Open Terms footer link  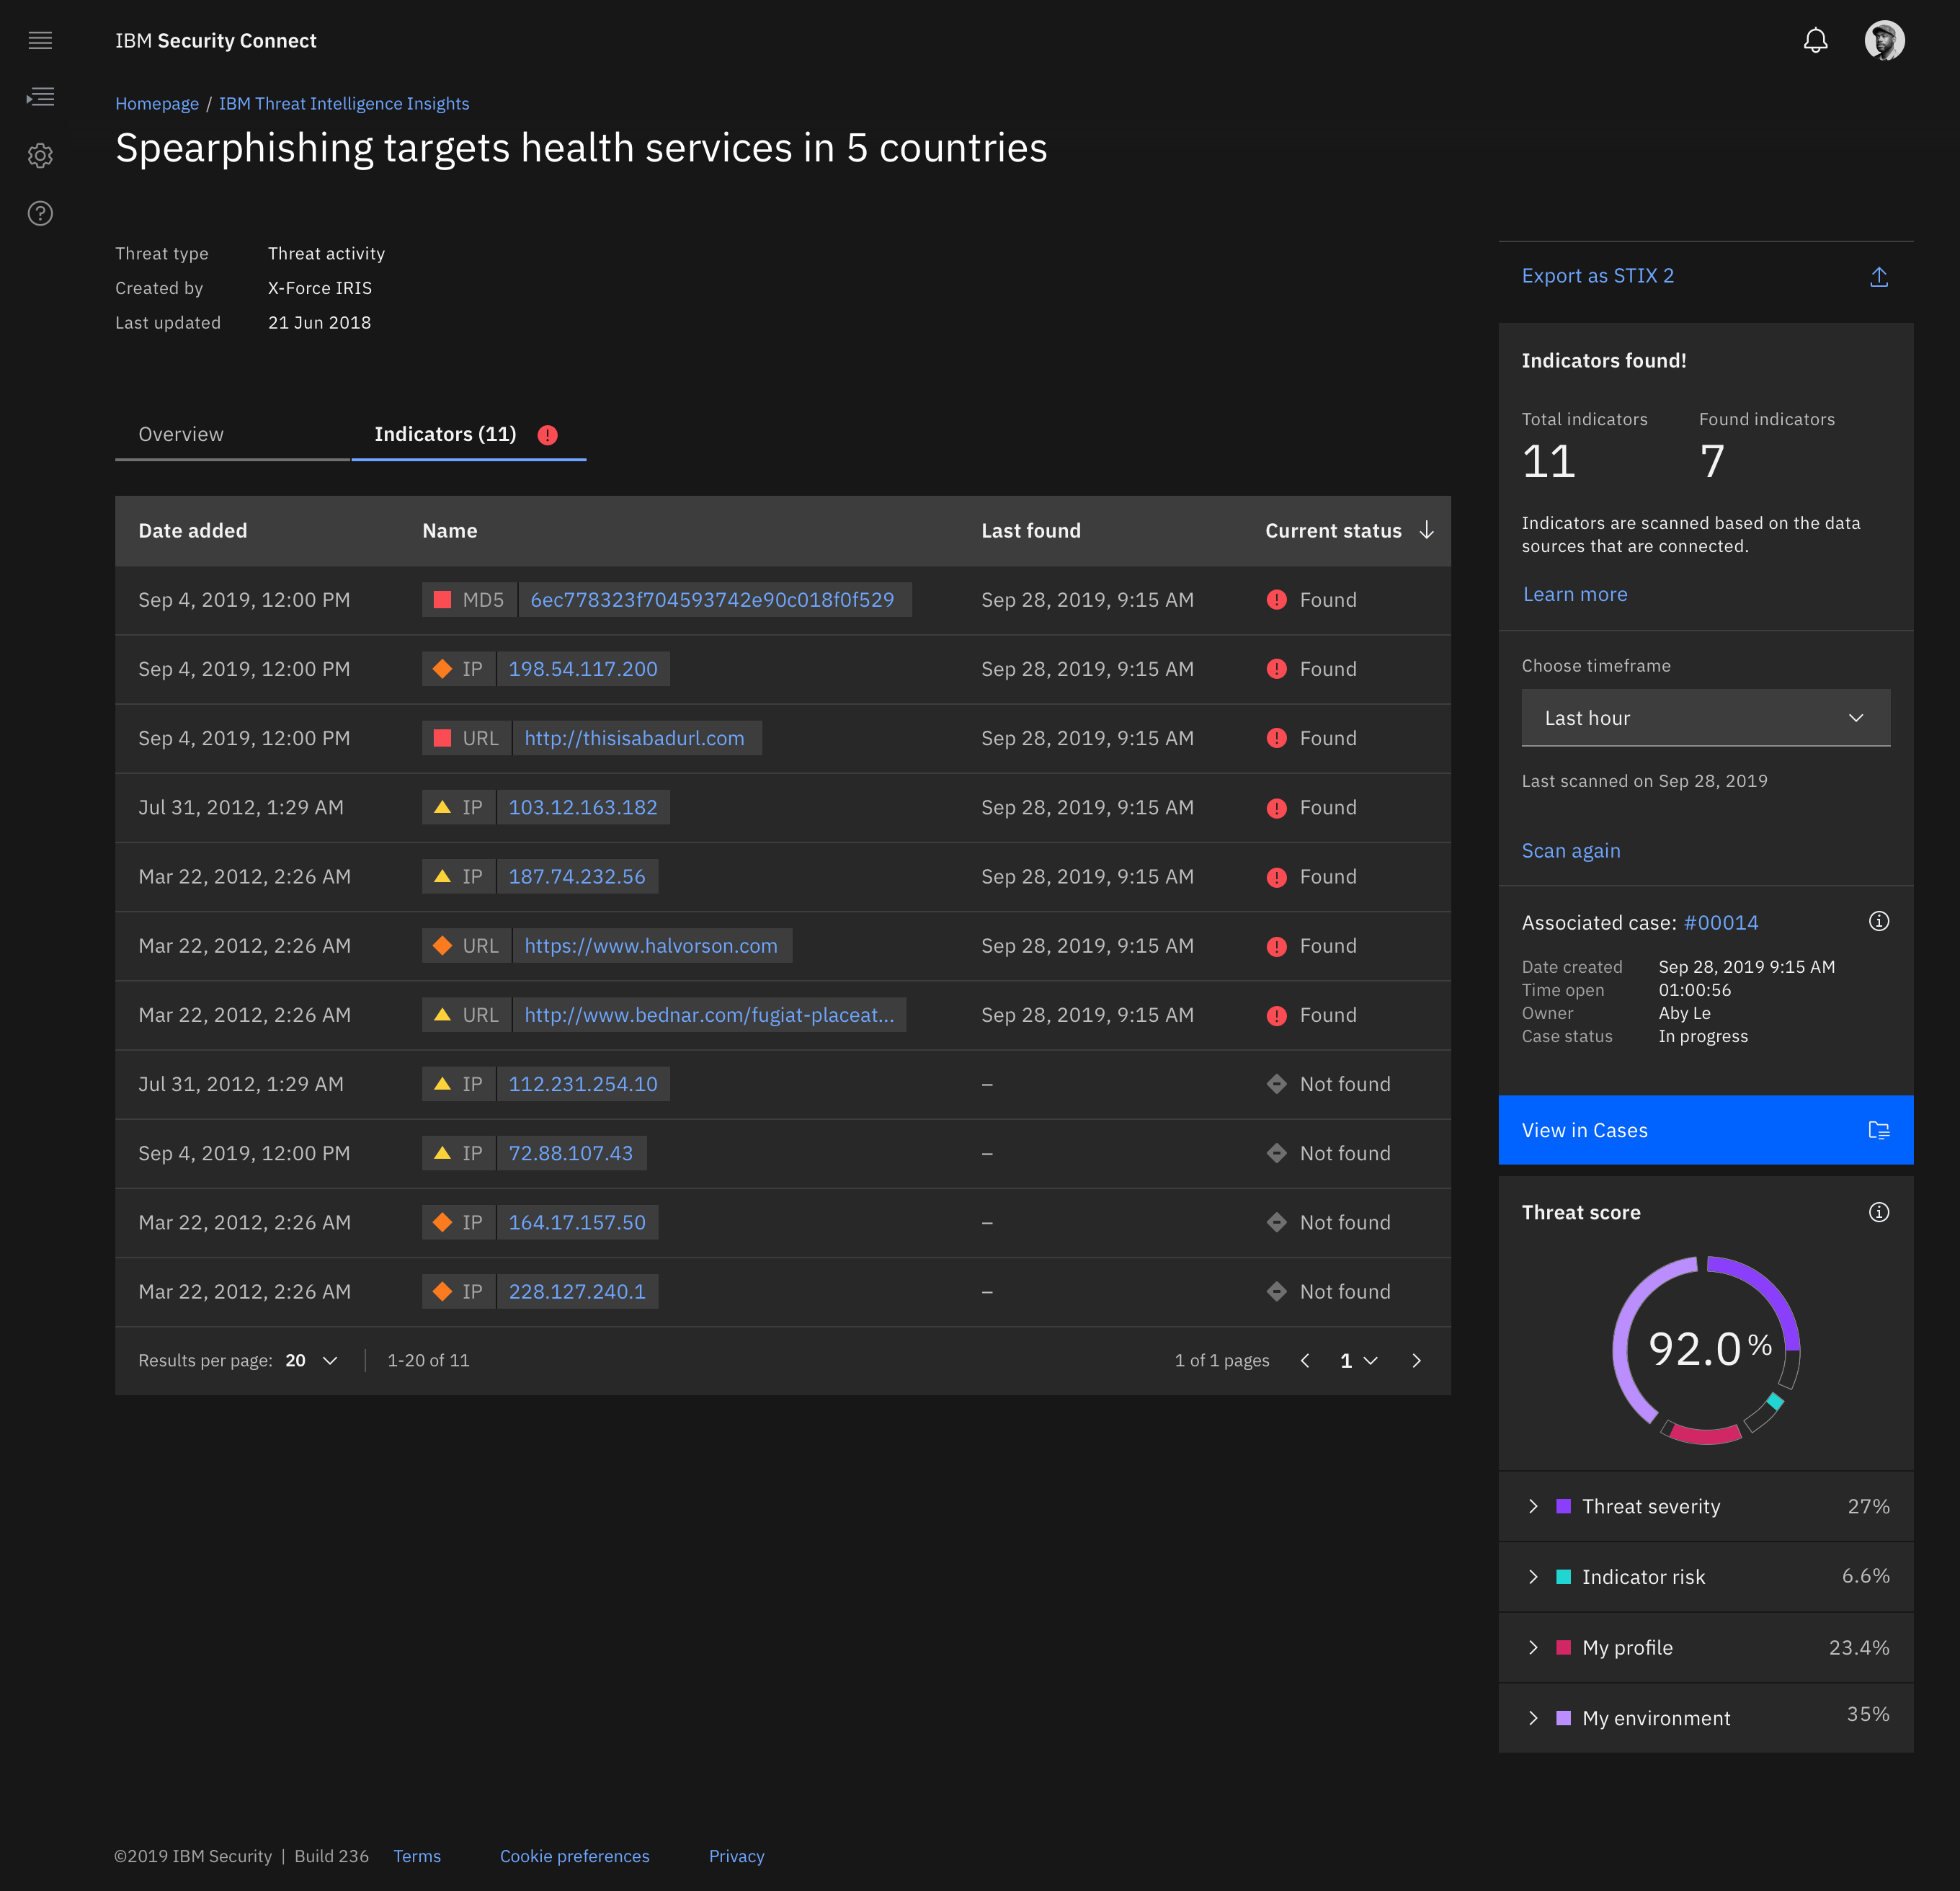point(417,1856)
